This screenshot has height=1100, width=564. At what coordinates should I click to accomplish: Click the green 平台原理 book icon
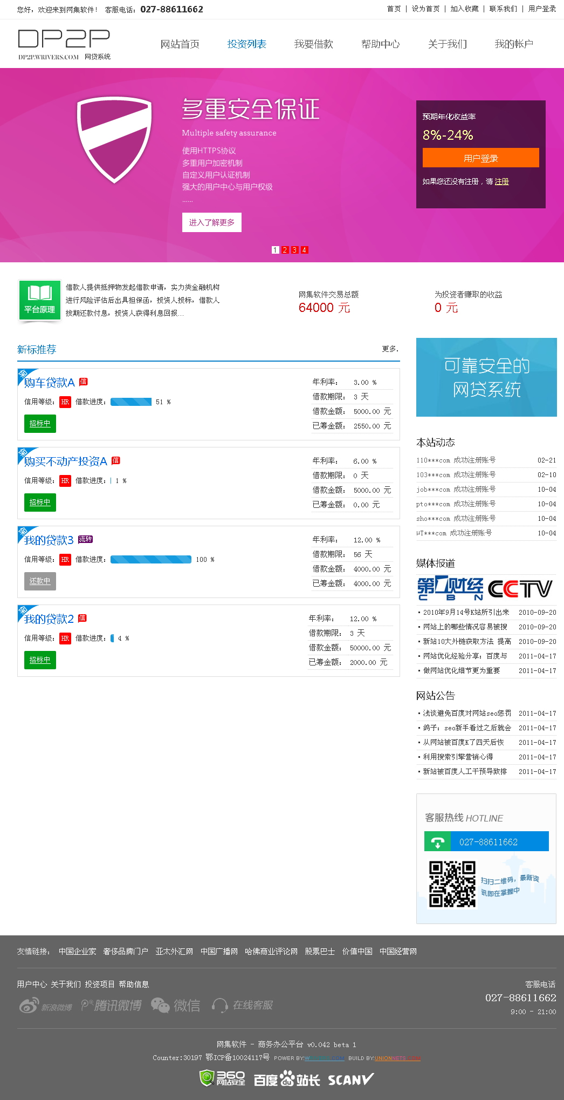(39, 301)
